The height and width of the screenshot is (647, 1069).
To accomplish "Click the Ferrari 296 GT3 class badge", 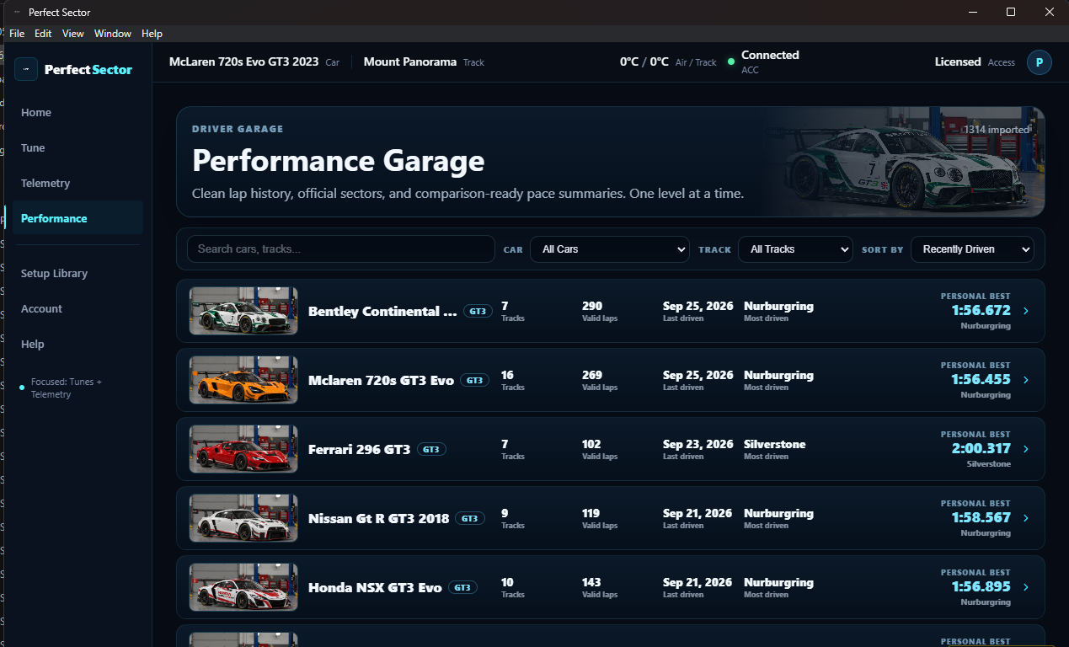I will pyautogui.click(x=431, y=449).
